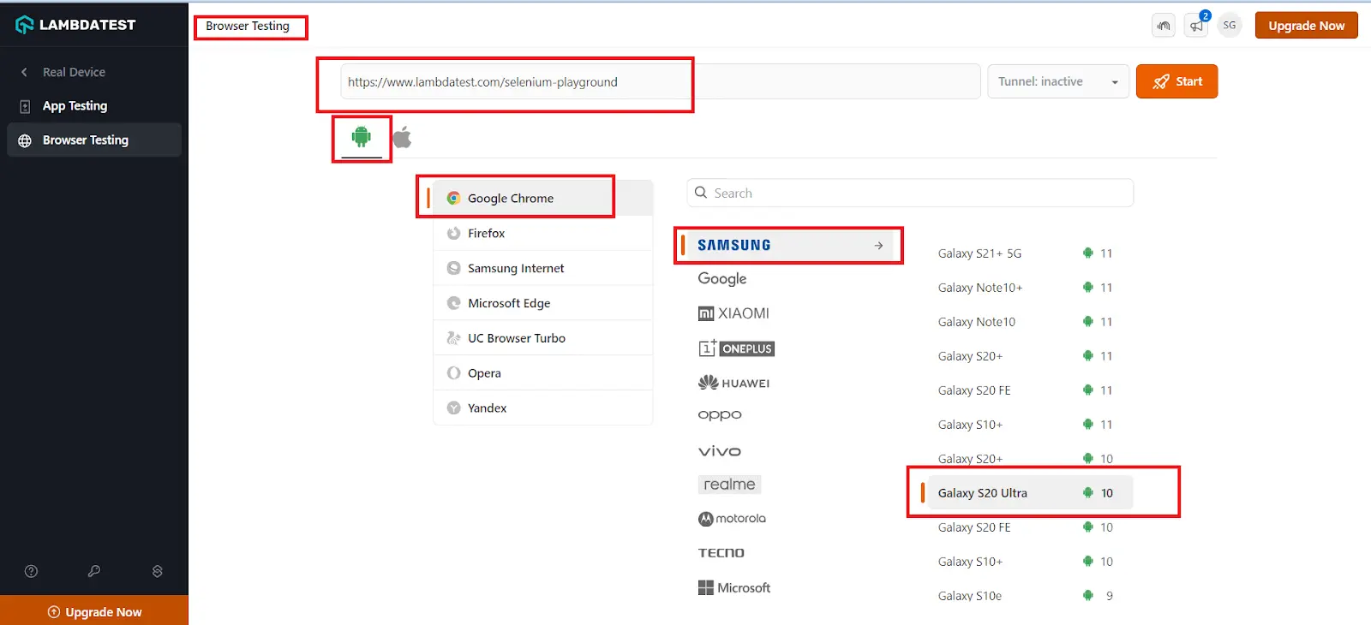
Task: Select Microsoft Edge browser
Action: click(x=543, y=303)
